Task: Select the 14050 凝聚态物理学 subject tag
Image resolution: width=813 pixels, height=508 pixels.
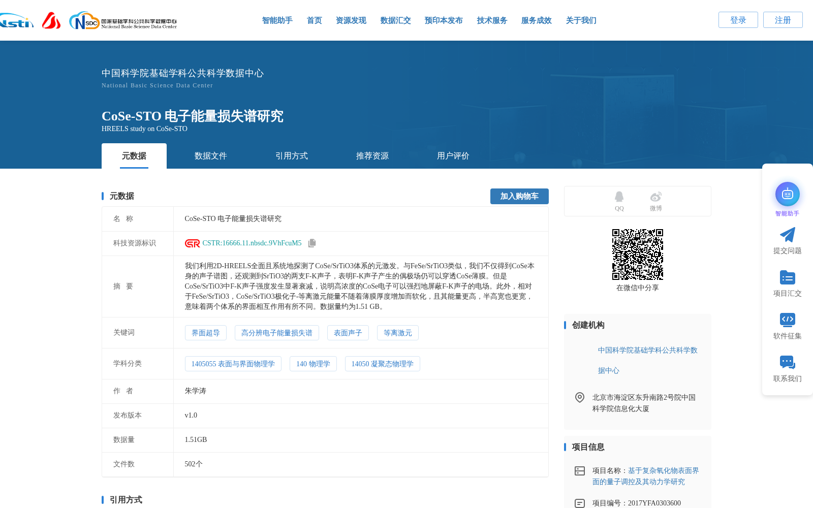Action: (383, 364)
